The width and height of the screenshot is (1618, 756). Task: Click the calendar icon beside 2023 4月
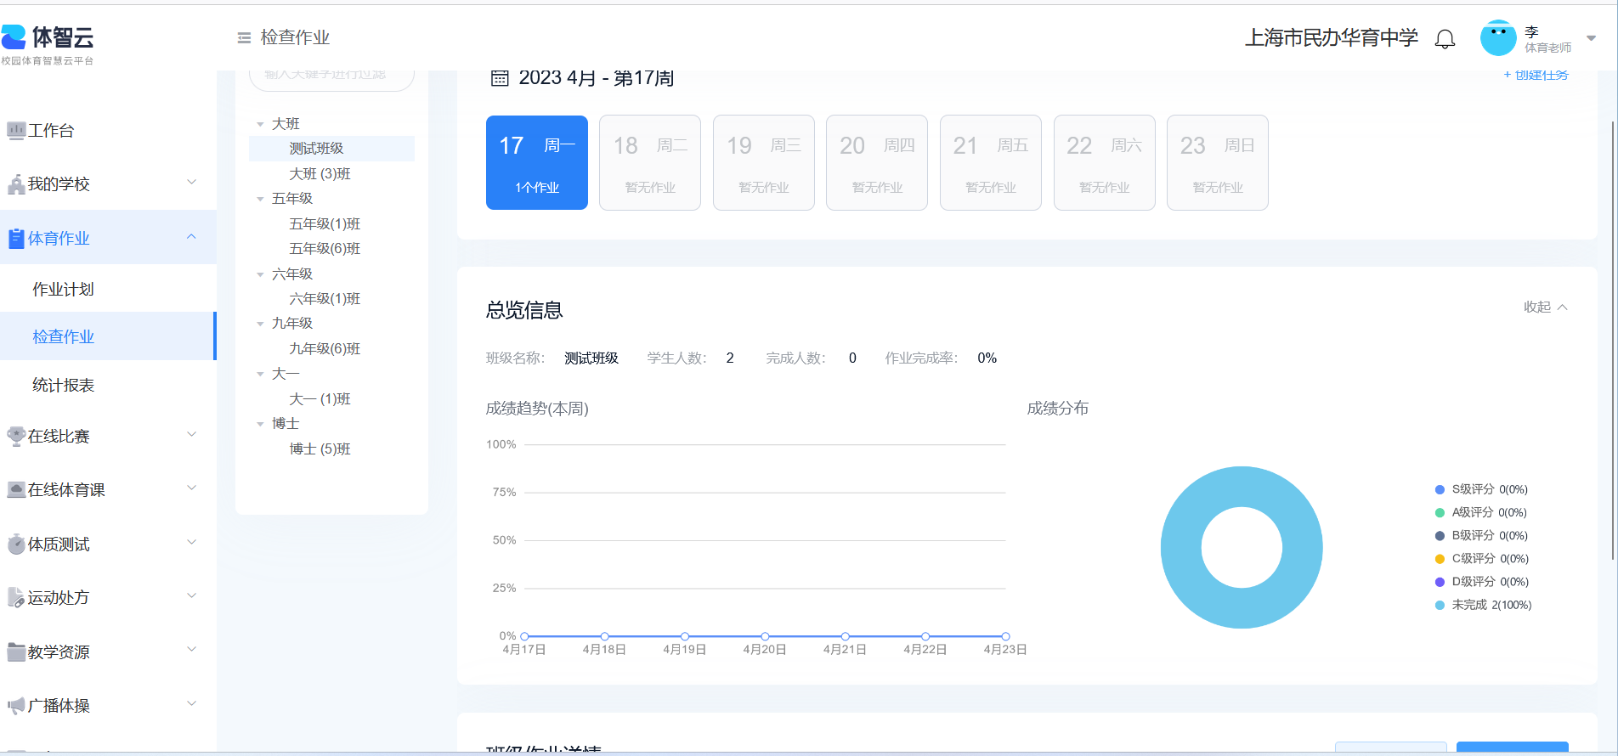coord(500,78)
